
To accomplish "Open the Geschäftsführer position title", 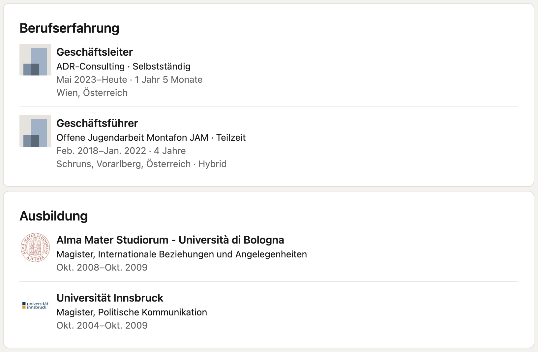I will pos(97,123).
